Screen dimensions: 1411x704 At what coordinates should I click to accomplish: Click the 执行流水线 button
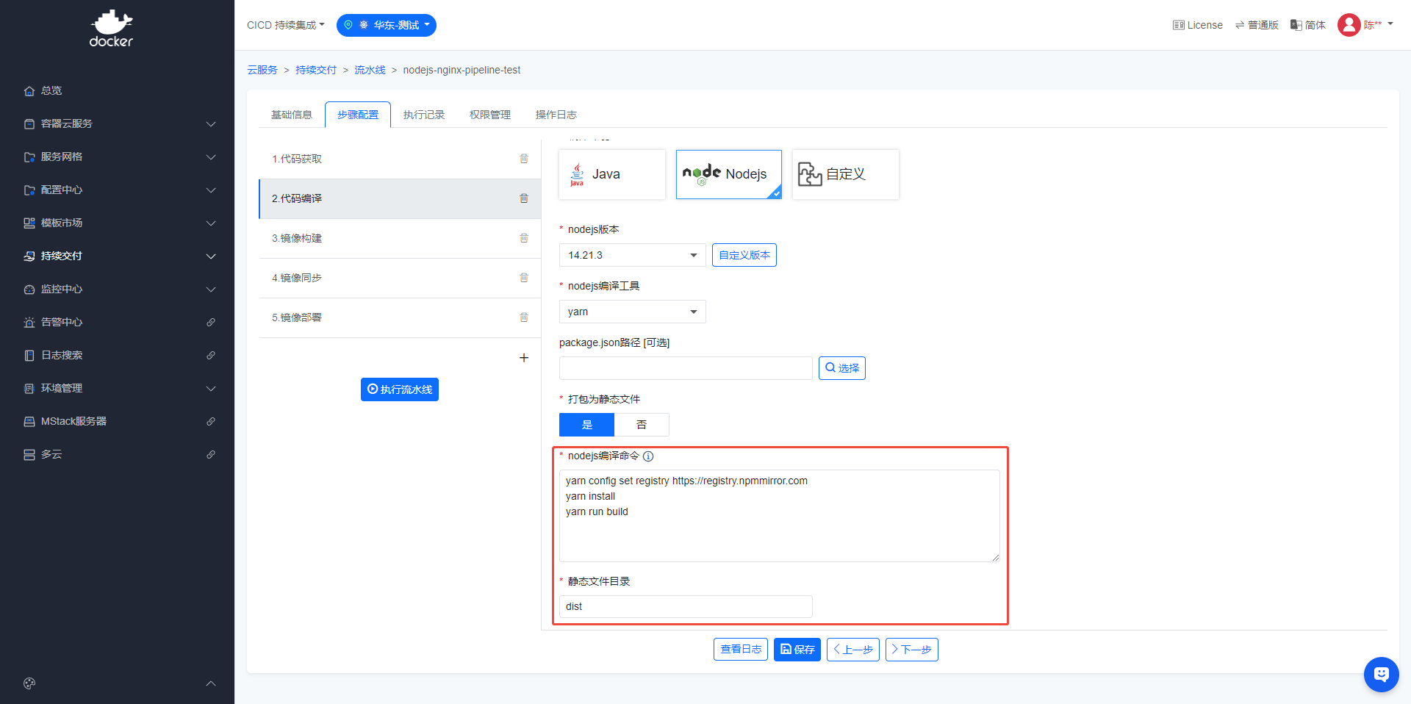click(x=400, y=389)
